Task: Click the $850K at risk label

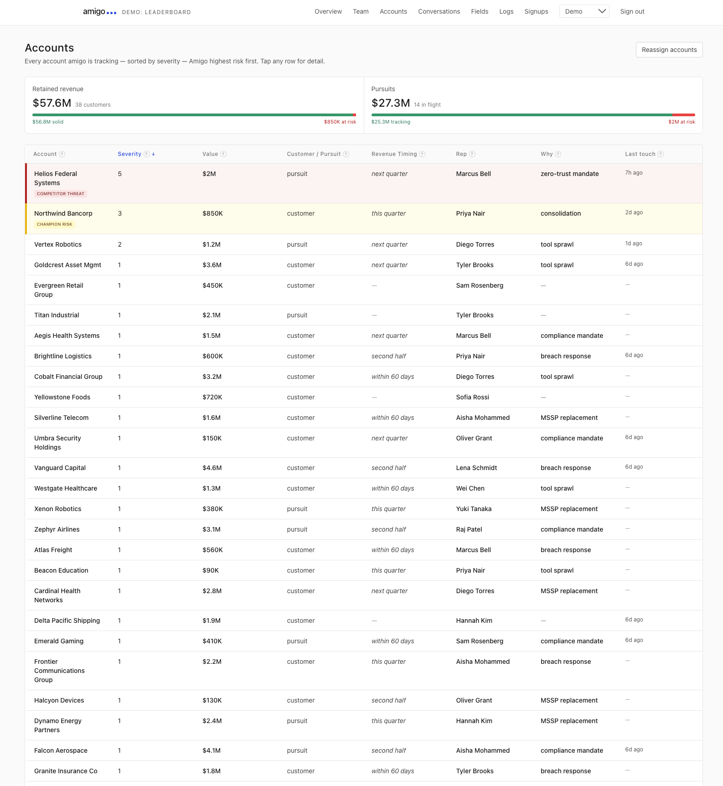Action: click(x=340, y=122)
